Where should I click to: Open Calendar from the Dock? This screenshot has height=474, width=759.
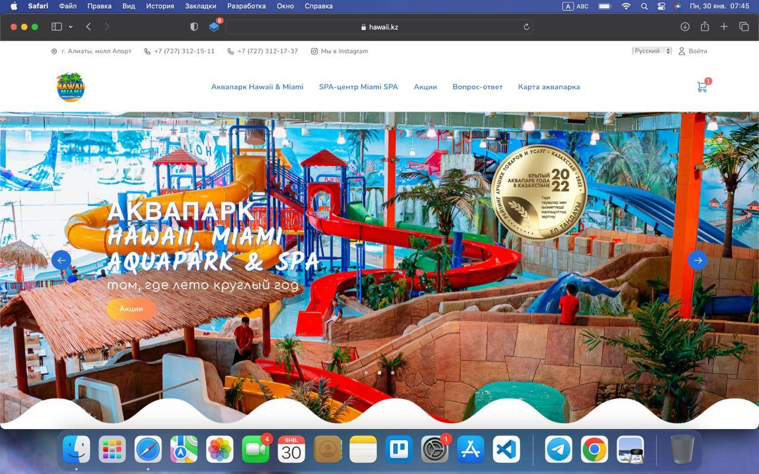point(291,450)
